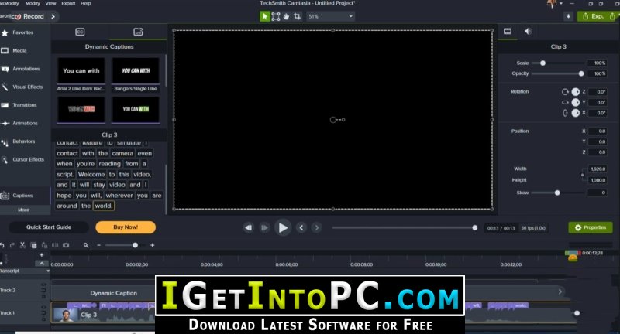The width and height of the screenshot is (620, 334).
Task: Play the video preview
Action: pyautogui.click(x=283, y=227)
